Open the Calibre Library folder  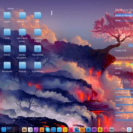point(38,32)
